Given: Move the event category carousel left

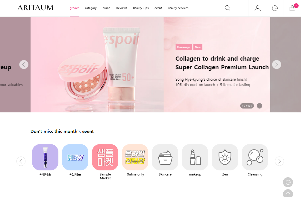Looking at the screenshot, I should tap(21, 161).
